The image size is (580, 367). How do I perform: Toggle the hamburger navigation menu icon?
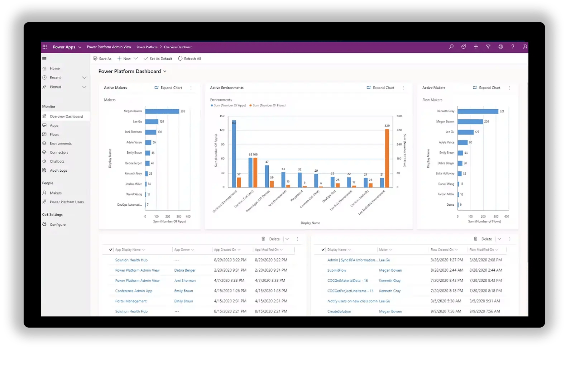[44, 59]
